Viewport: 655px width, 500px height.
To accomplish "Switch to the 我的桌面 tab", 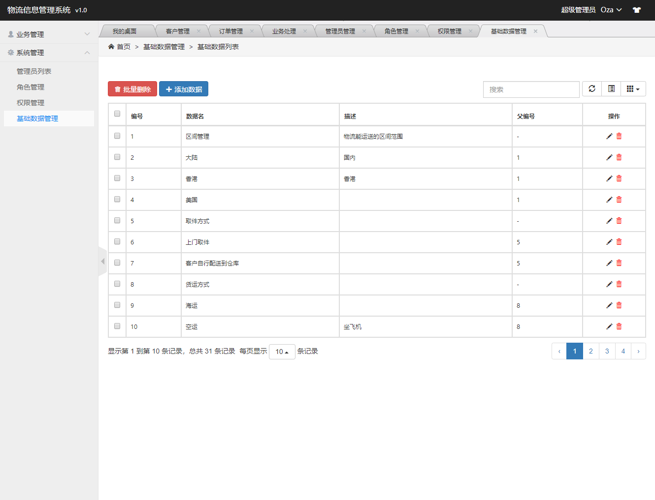I will point(125,31).
